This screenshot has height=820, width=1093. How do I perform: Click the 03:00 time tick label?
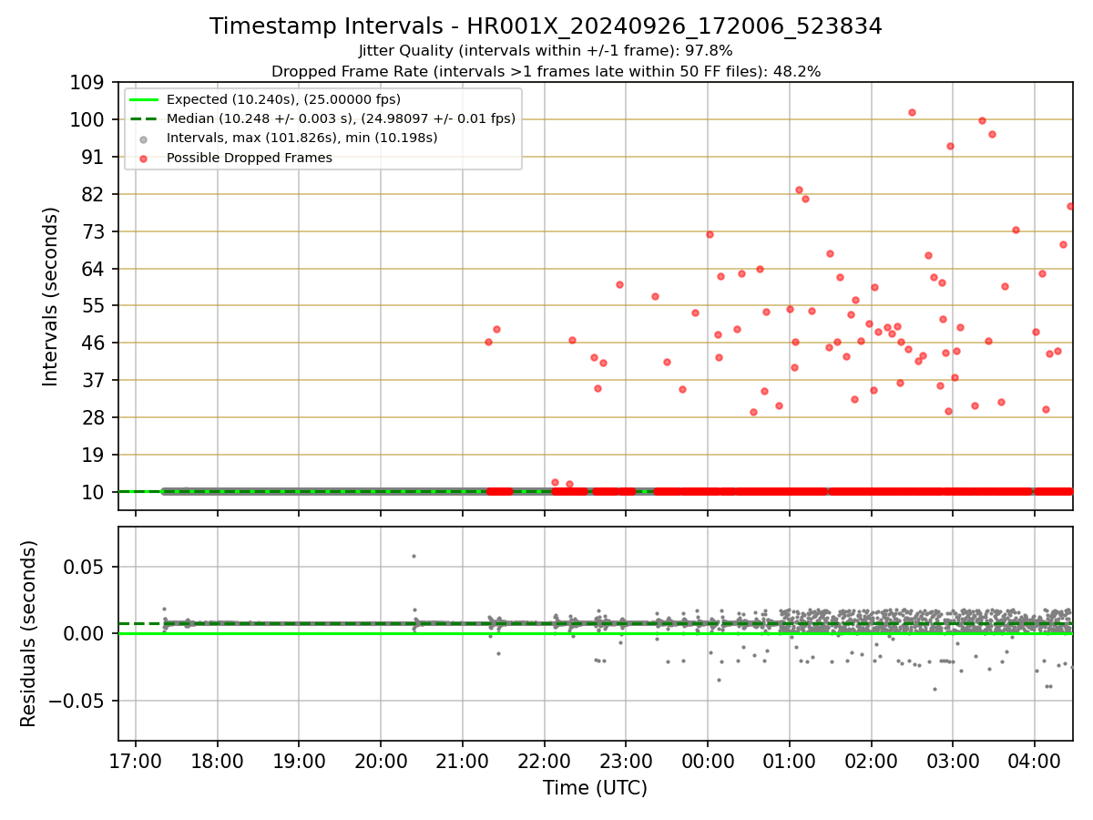[x=953, y=760]
